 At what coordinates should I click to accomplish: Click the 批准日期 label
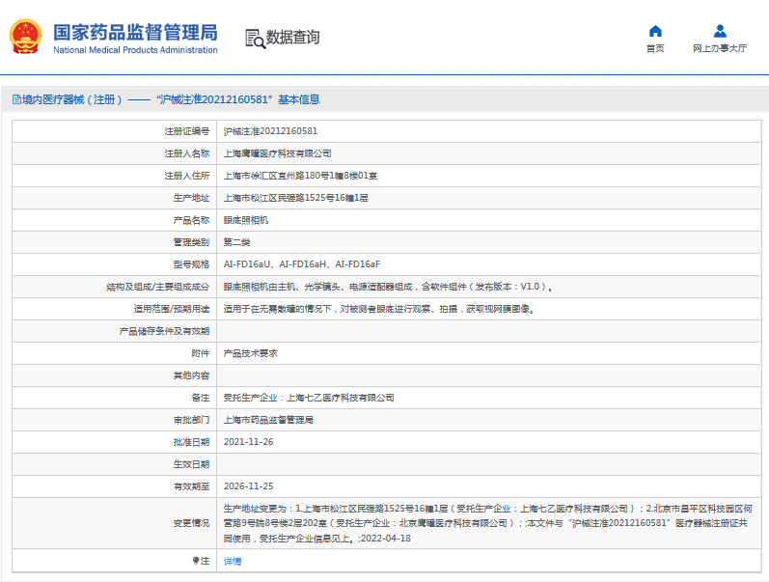[x=191, y=442]
